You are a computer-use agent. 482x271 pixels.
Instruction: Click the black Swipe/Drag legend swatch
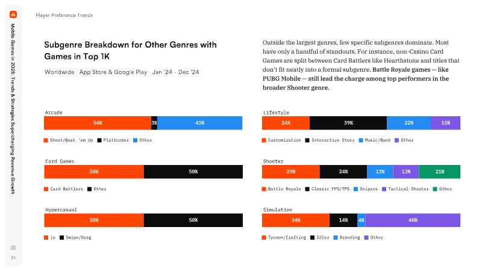point(62,237)
